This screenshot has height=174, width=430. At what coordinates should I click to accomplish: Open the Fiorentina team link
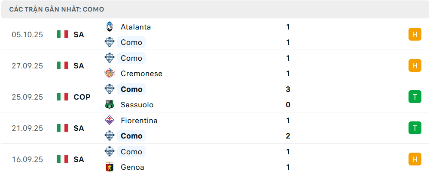(x=139, y=121)
